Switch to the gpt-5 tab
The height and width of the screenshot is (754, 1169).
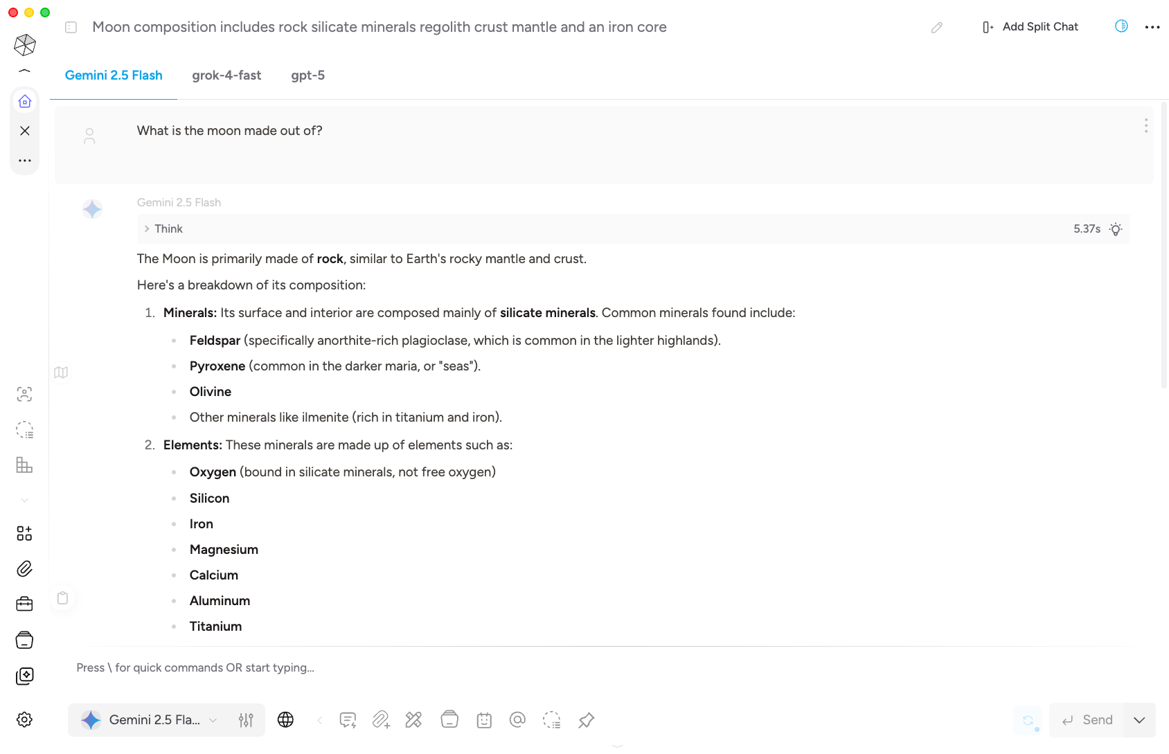pos(307,75)
